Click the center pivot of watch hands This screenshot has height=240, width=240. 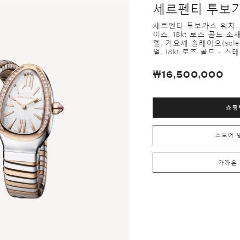point(23,106)
